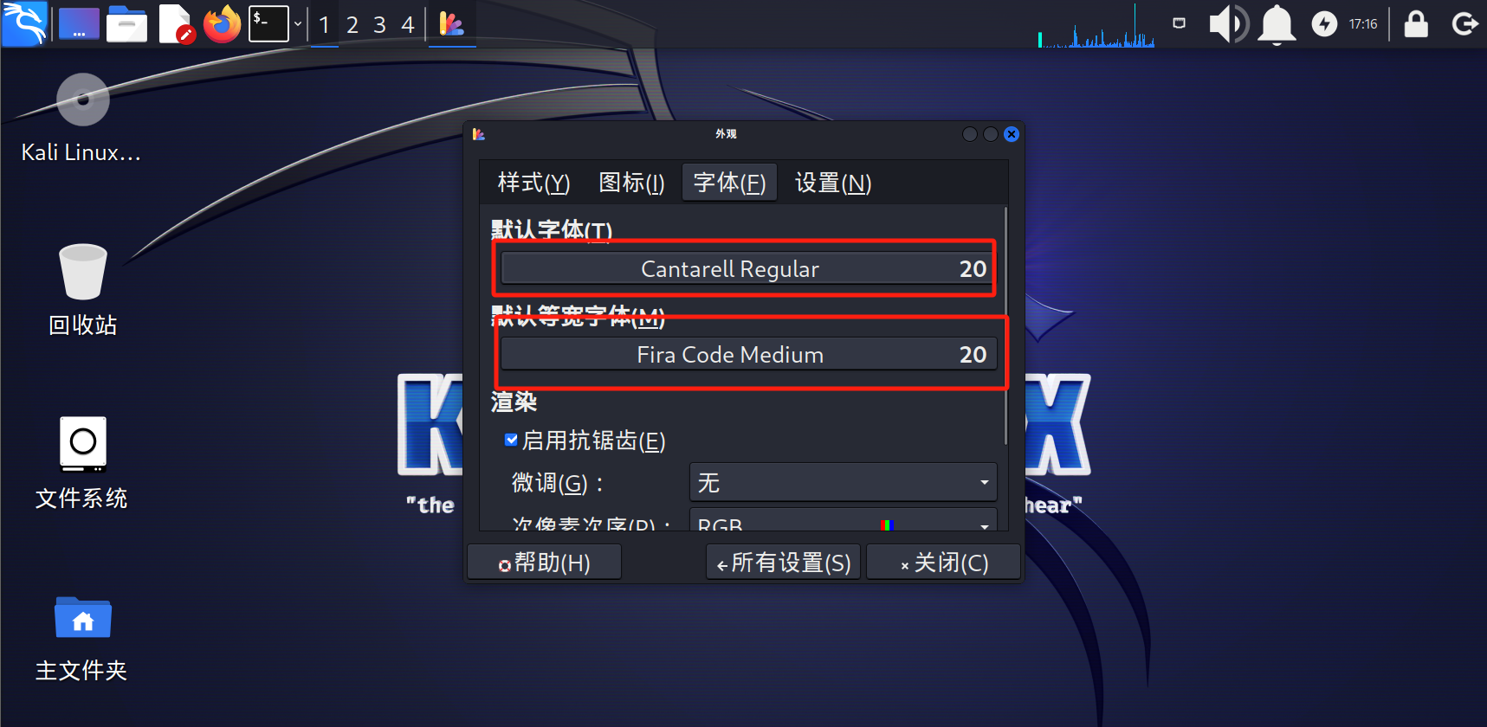1487x727 pixels.
Task: Open the terminal emulator launcher
Action: pyautogui.click(x=268, y=24)
